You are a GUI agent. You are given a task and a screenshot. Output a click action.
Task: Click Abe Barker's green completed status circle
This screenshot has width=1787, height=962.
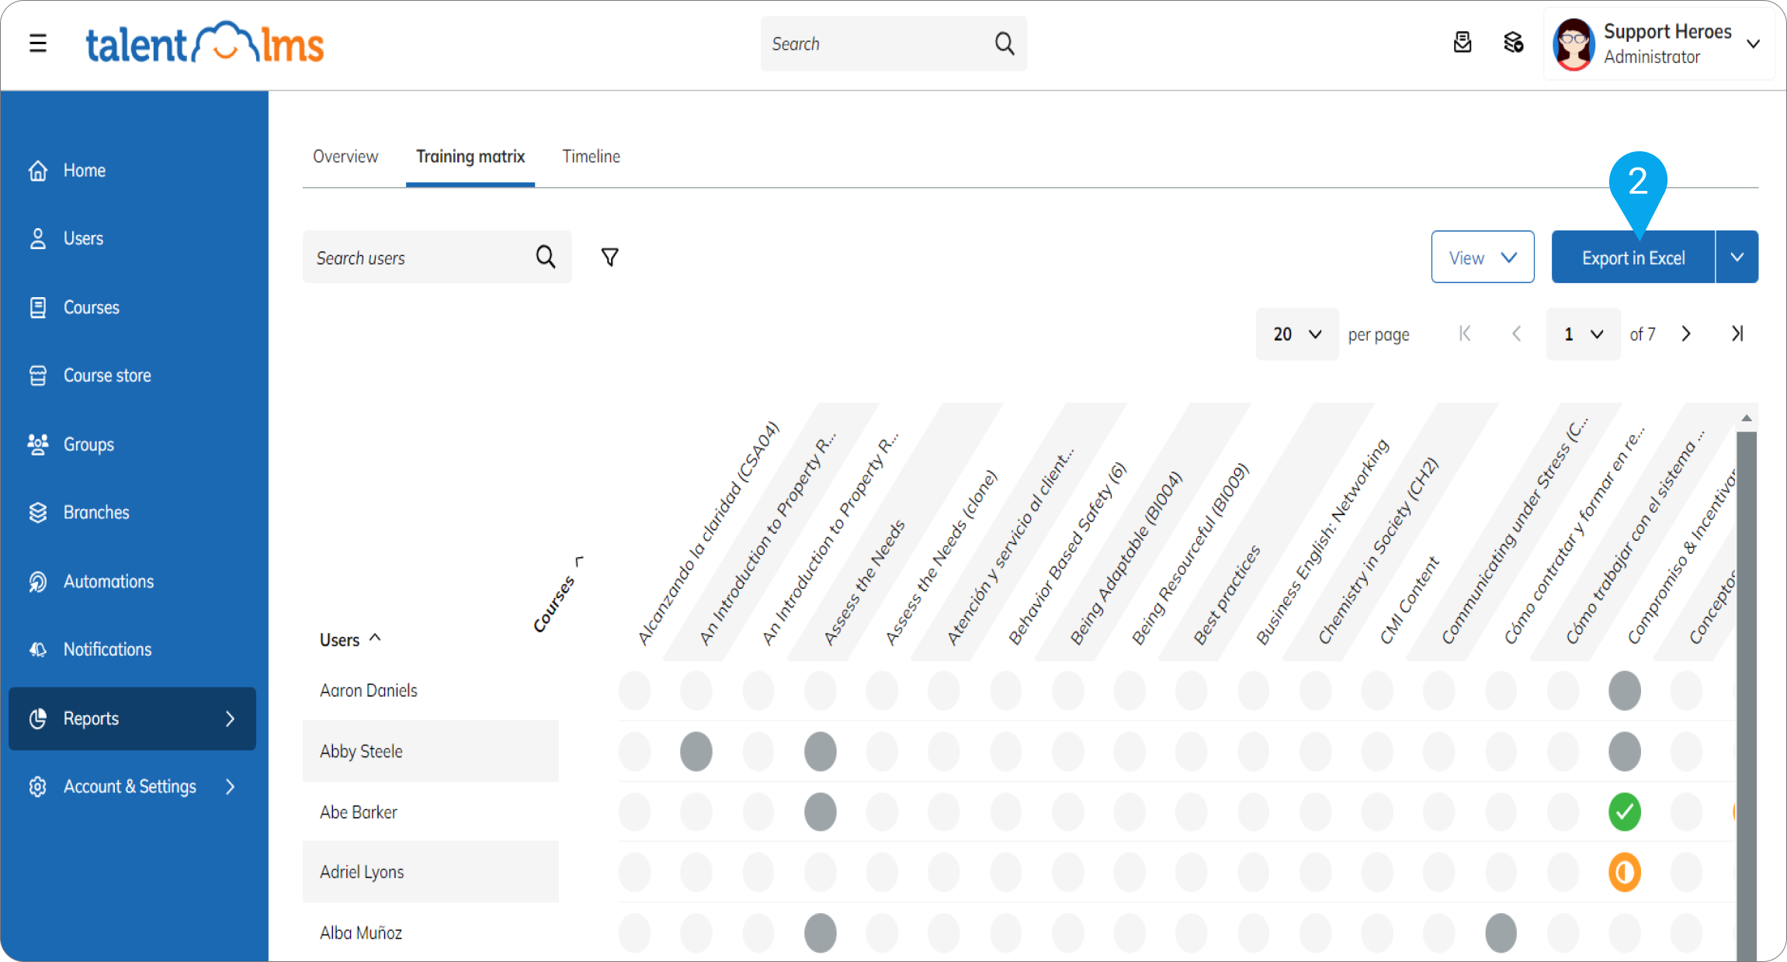(x=1624, y=812)
